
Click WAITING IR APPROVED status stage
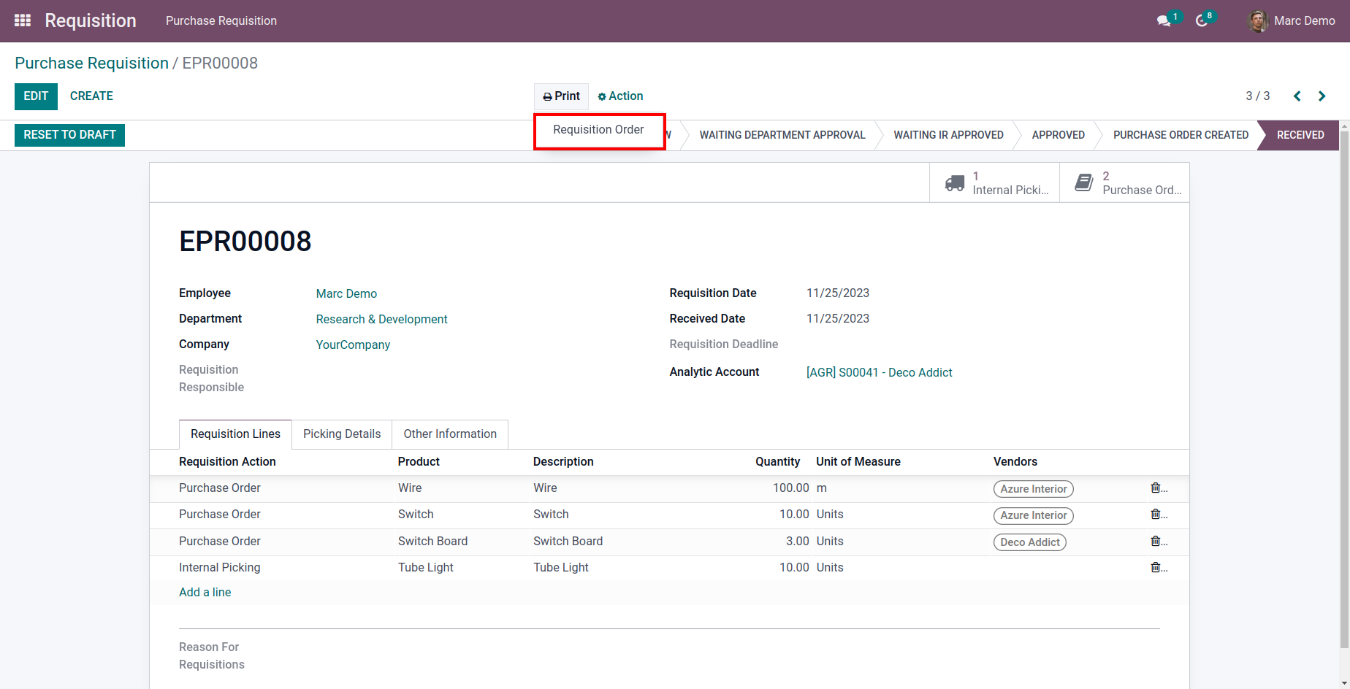click(x=948, y=135)
